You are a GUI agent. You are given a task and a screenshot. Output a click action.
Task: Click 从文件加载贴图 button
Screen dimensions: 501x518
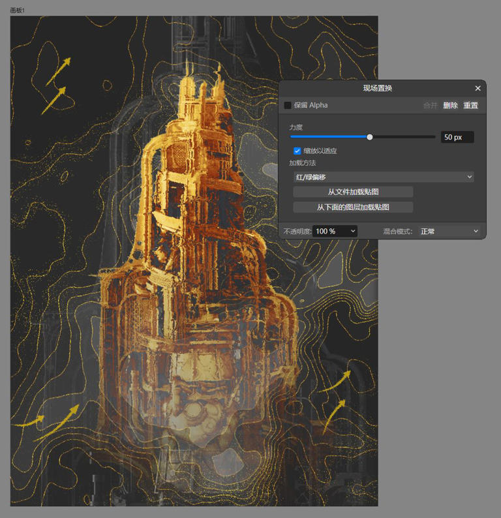pyautogui.click(x=353, y=192)
